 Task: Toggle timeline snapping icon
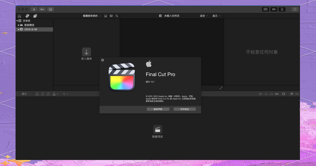(277, 94)
